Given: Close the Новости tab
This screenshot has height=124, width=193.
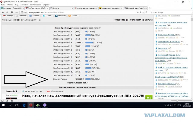Looking at the screenshot, I should [x=72, y=8].
